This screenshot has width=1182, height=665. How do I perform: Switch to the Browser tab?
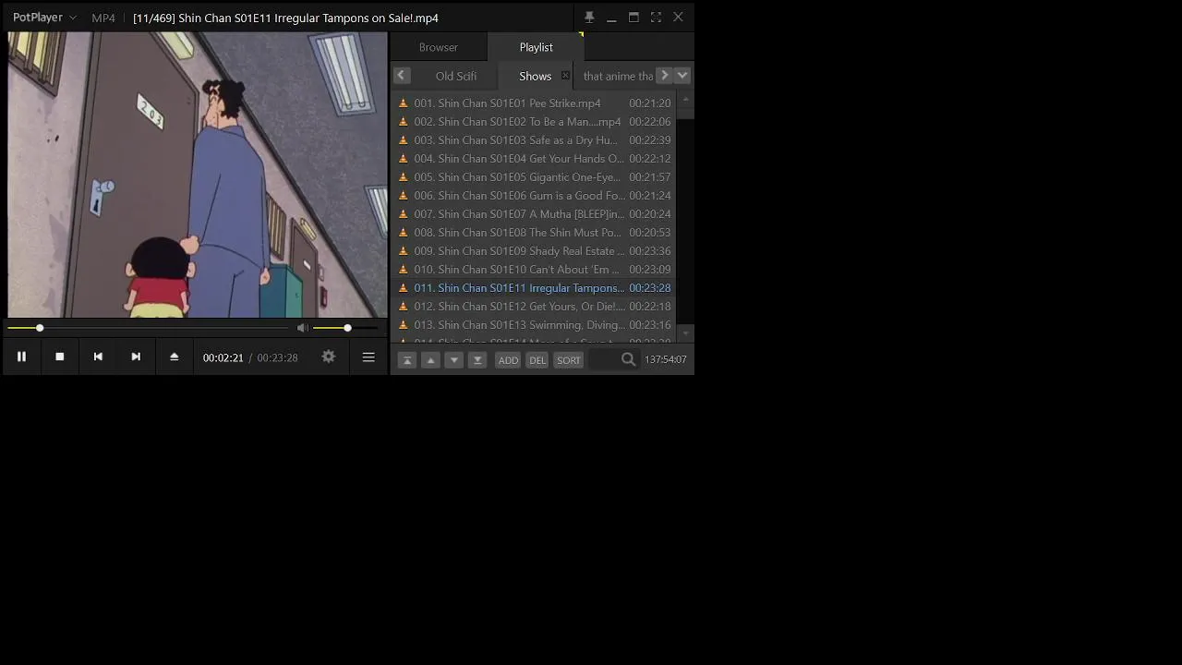point(439,47)
